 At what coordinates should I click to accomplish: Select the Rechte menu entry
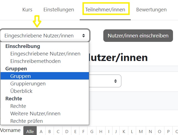pyautogui.click(x=18, y=106)
